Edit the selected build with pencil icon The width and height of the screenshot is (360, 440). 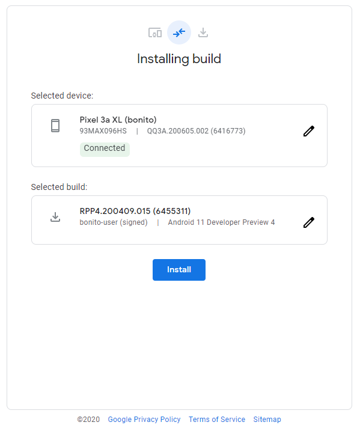[x=309, y=222]
